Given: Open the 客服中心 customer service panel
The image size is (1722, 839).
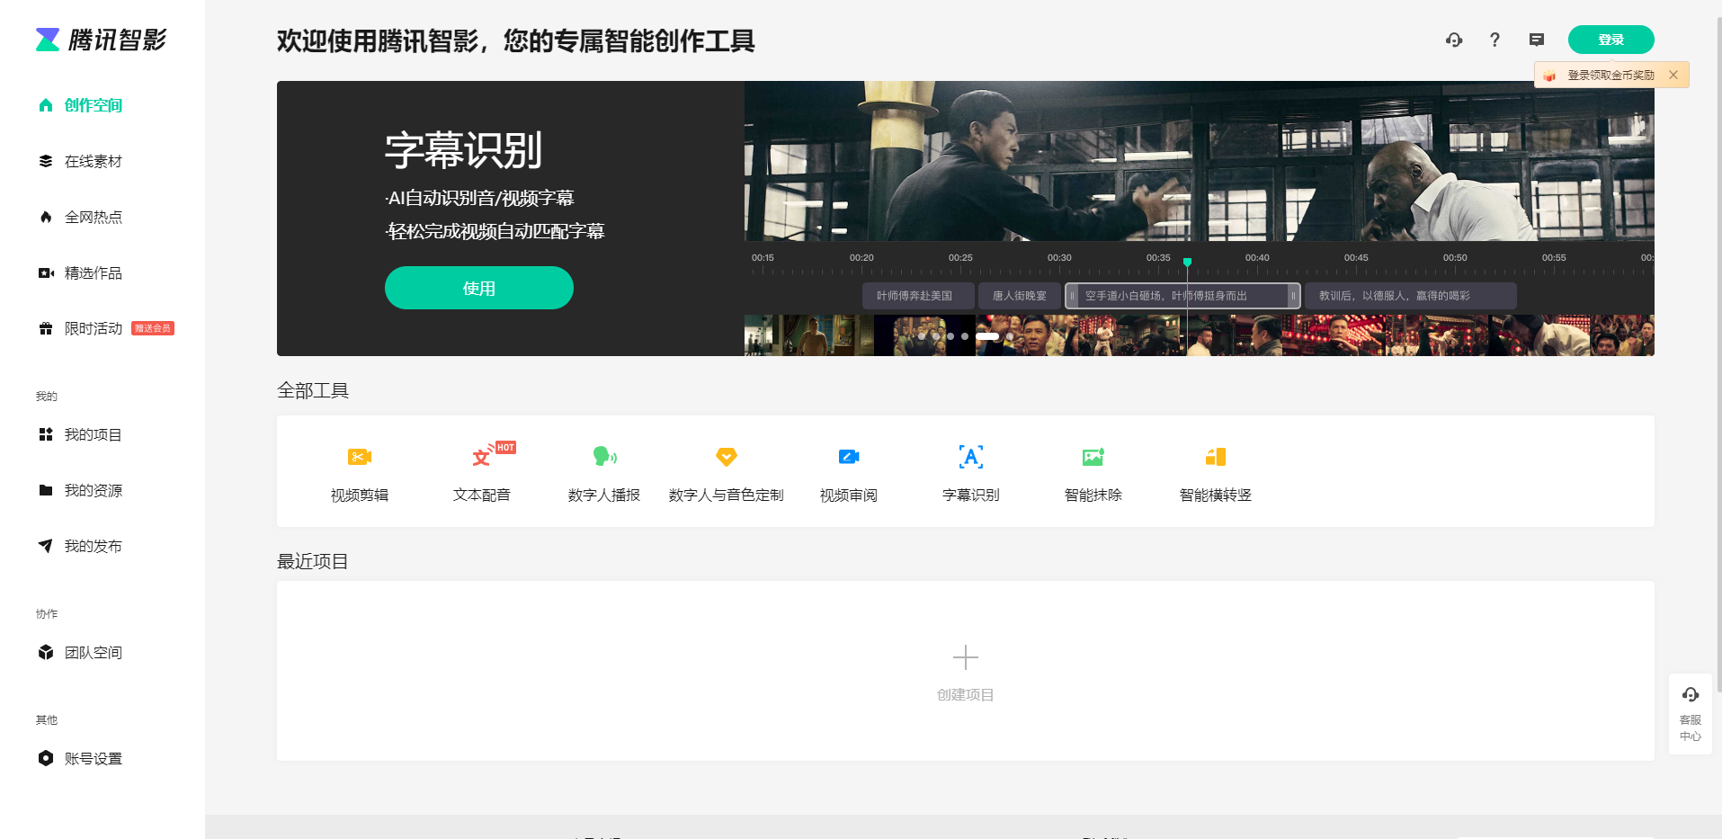Looking at the screenshot, I should point(1691,711).
